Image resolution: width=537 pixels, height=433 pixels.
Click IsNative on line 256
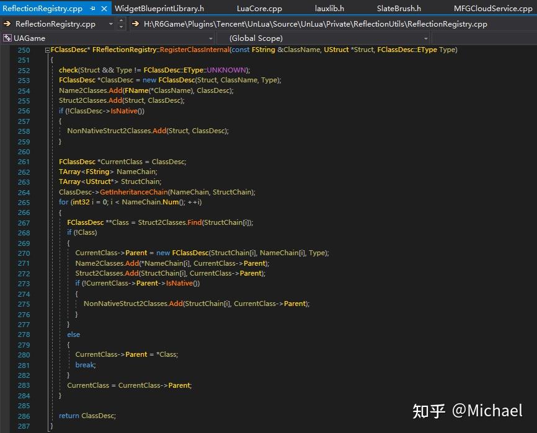pos(124,111)
